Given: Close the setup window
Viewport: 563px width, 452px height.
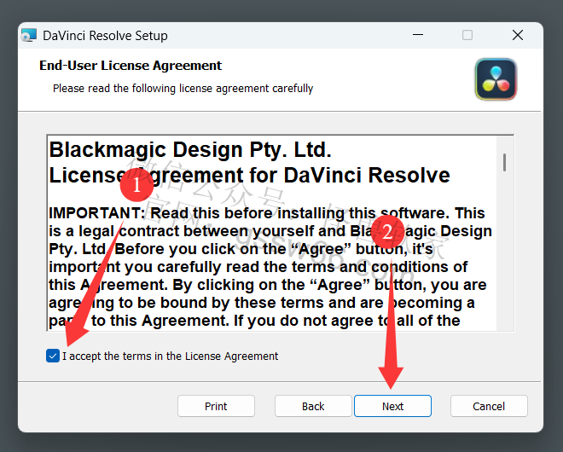Looking at the screenshot, I should click(x=518, y=35).
